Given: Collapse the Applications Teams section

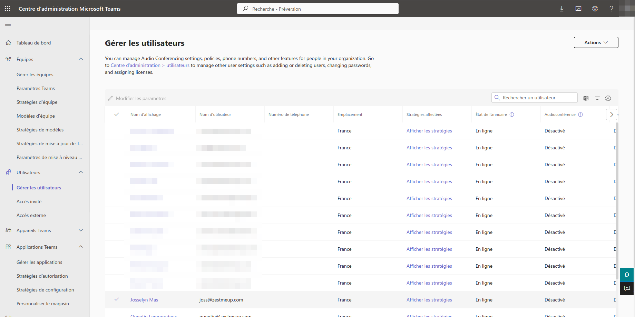Looking at the screenshot, I should pyautogui.click(x=81, y=247).
